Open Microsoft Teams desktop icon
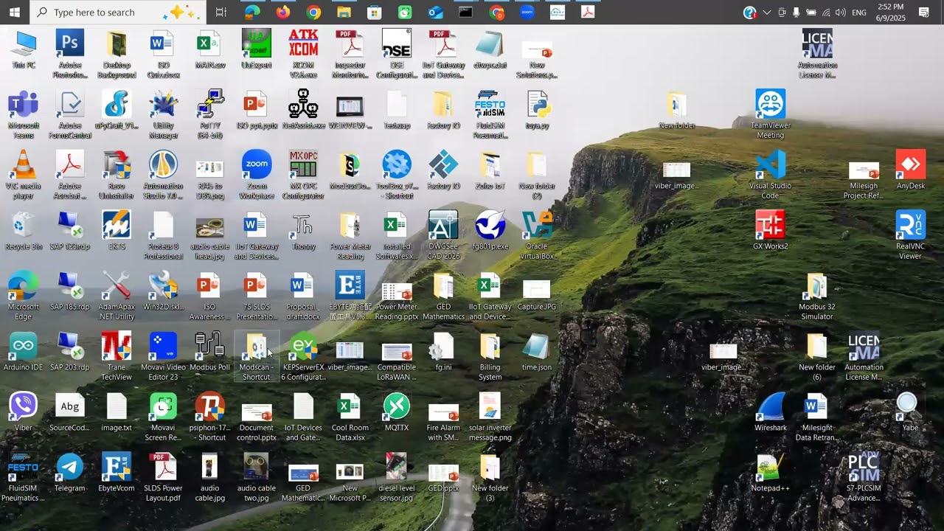 pyautogui.click(x=24, y=114)
